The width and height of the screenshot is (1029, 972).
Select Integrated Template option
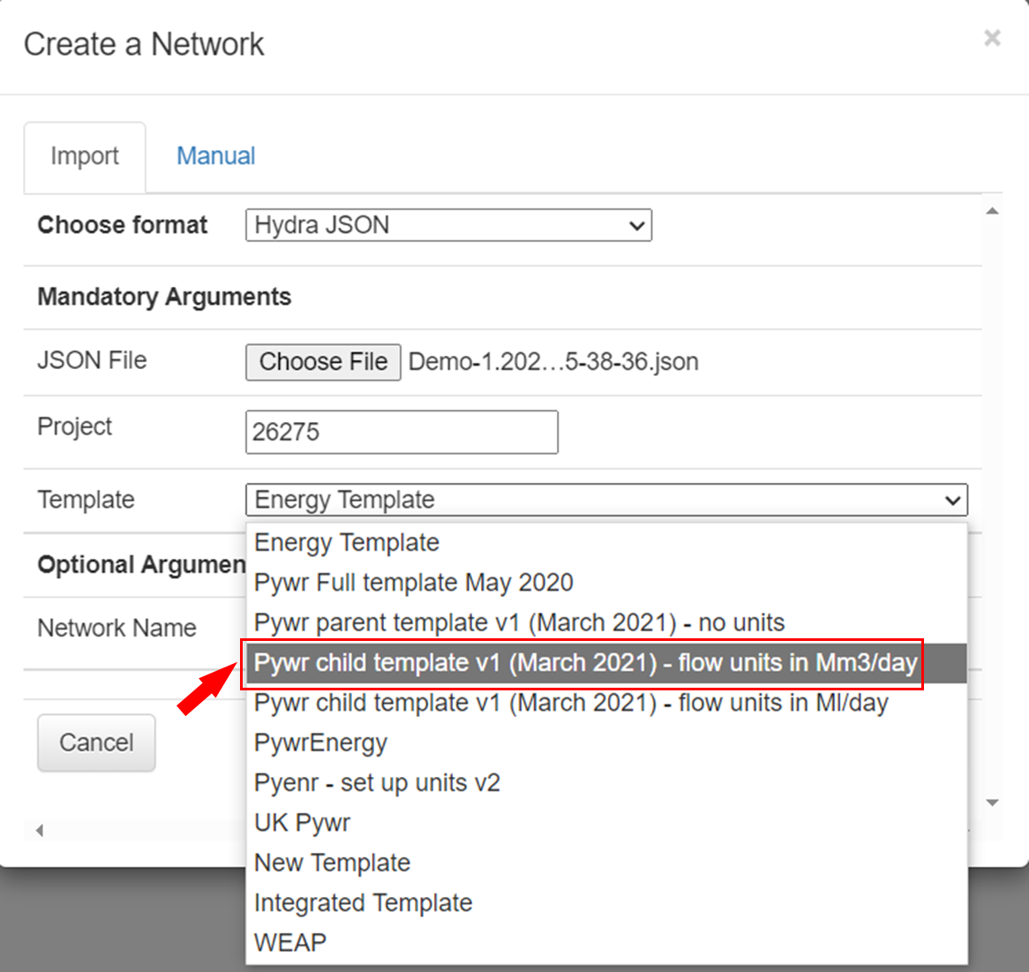[x=363, y=902]
